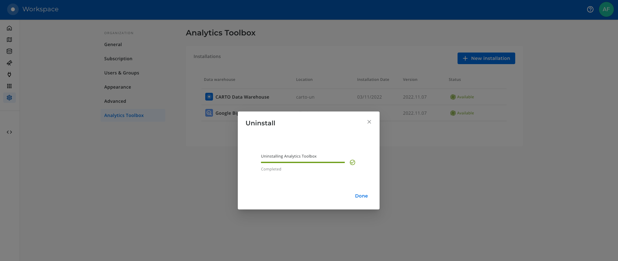Open Developers section code brackets icon
Viewport: 618px width, 261px height.
(9, 132)
